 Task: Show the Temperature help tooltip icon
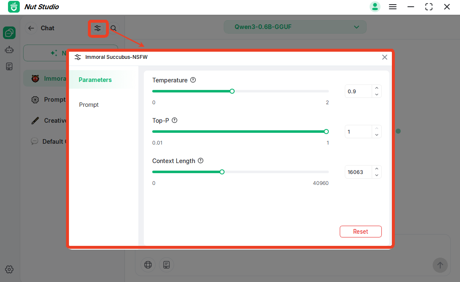193,80
